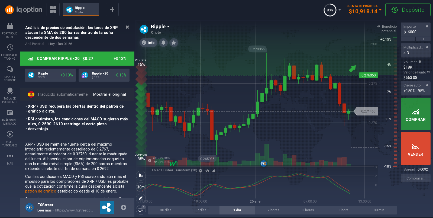Open the chart type candle selector
This screenshot has height=218, width=433.
pyautogui.click(x=141, y=175)
